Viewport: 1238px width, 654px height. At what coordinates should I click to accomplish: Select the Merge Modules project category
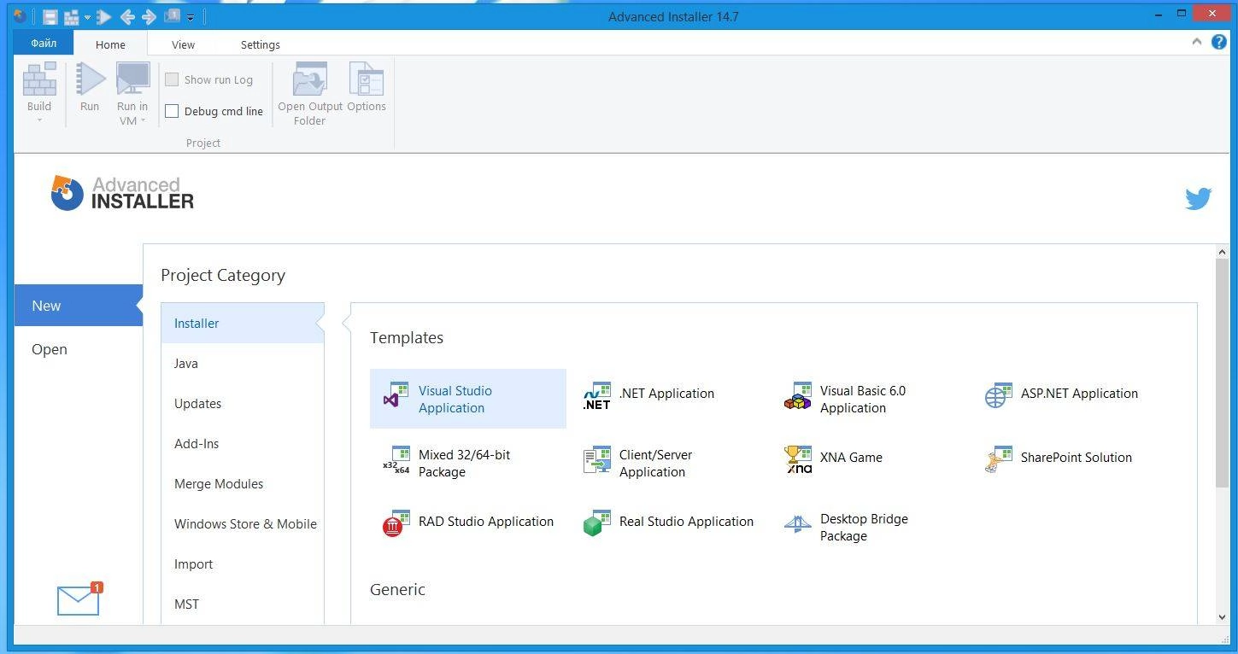[x=243, y=483]
